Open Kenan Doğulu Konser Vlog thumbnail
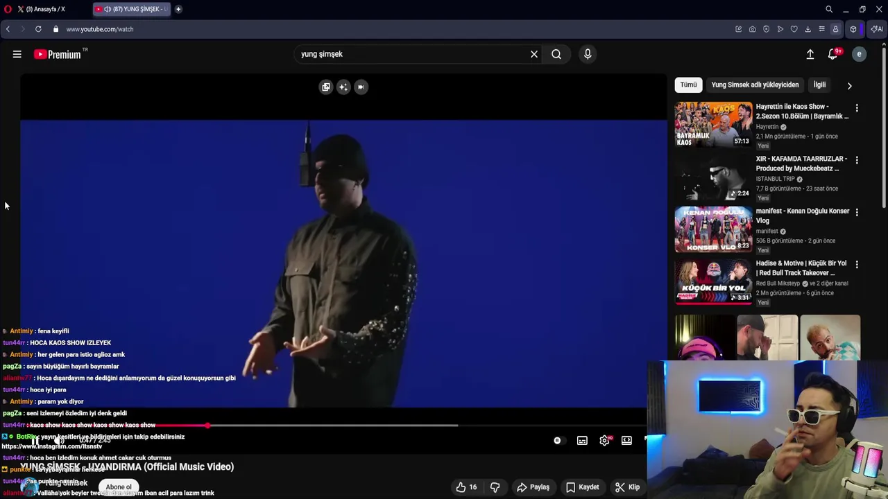Screen dimensions: 888x499 (713, 229)
